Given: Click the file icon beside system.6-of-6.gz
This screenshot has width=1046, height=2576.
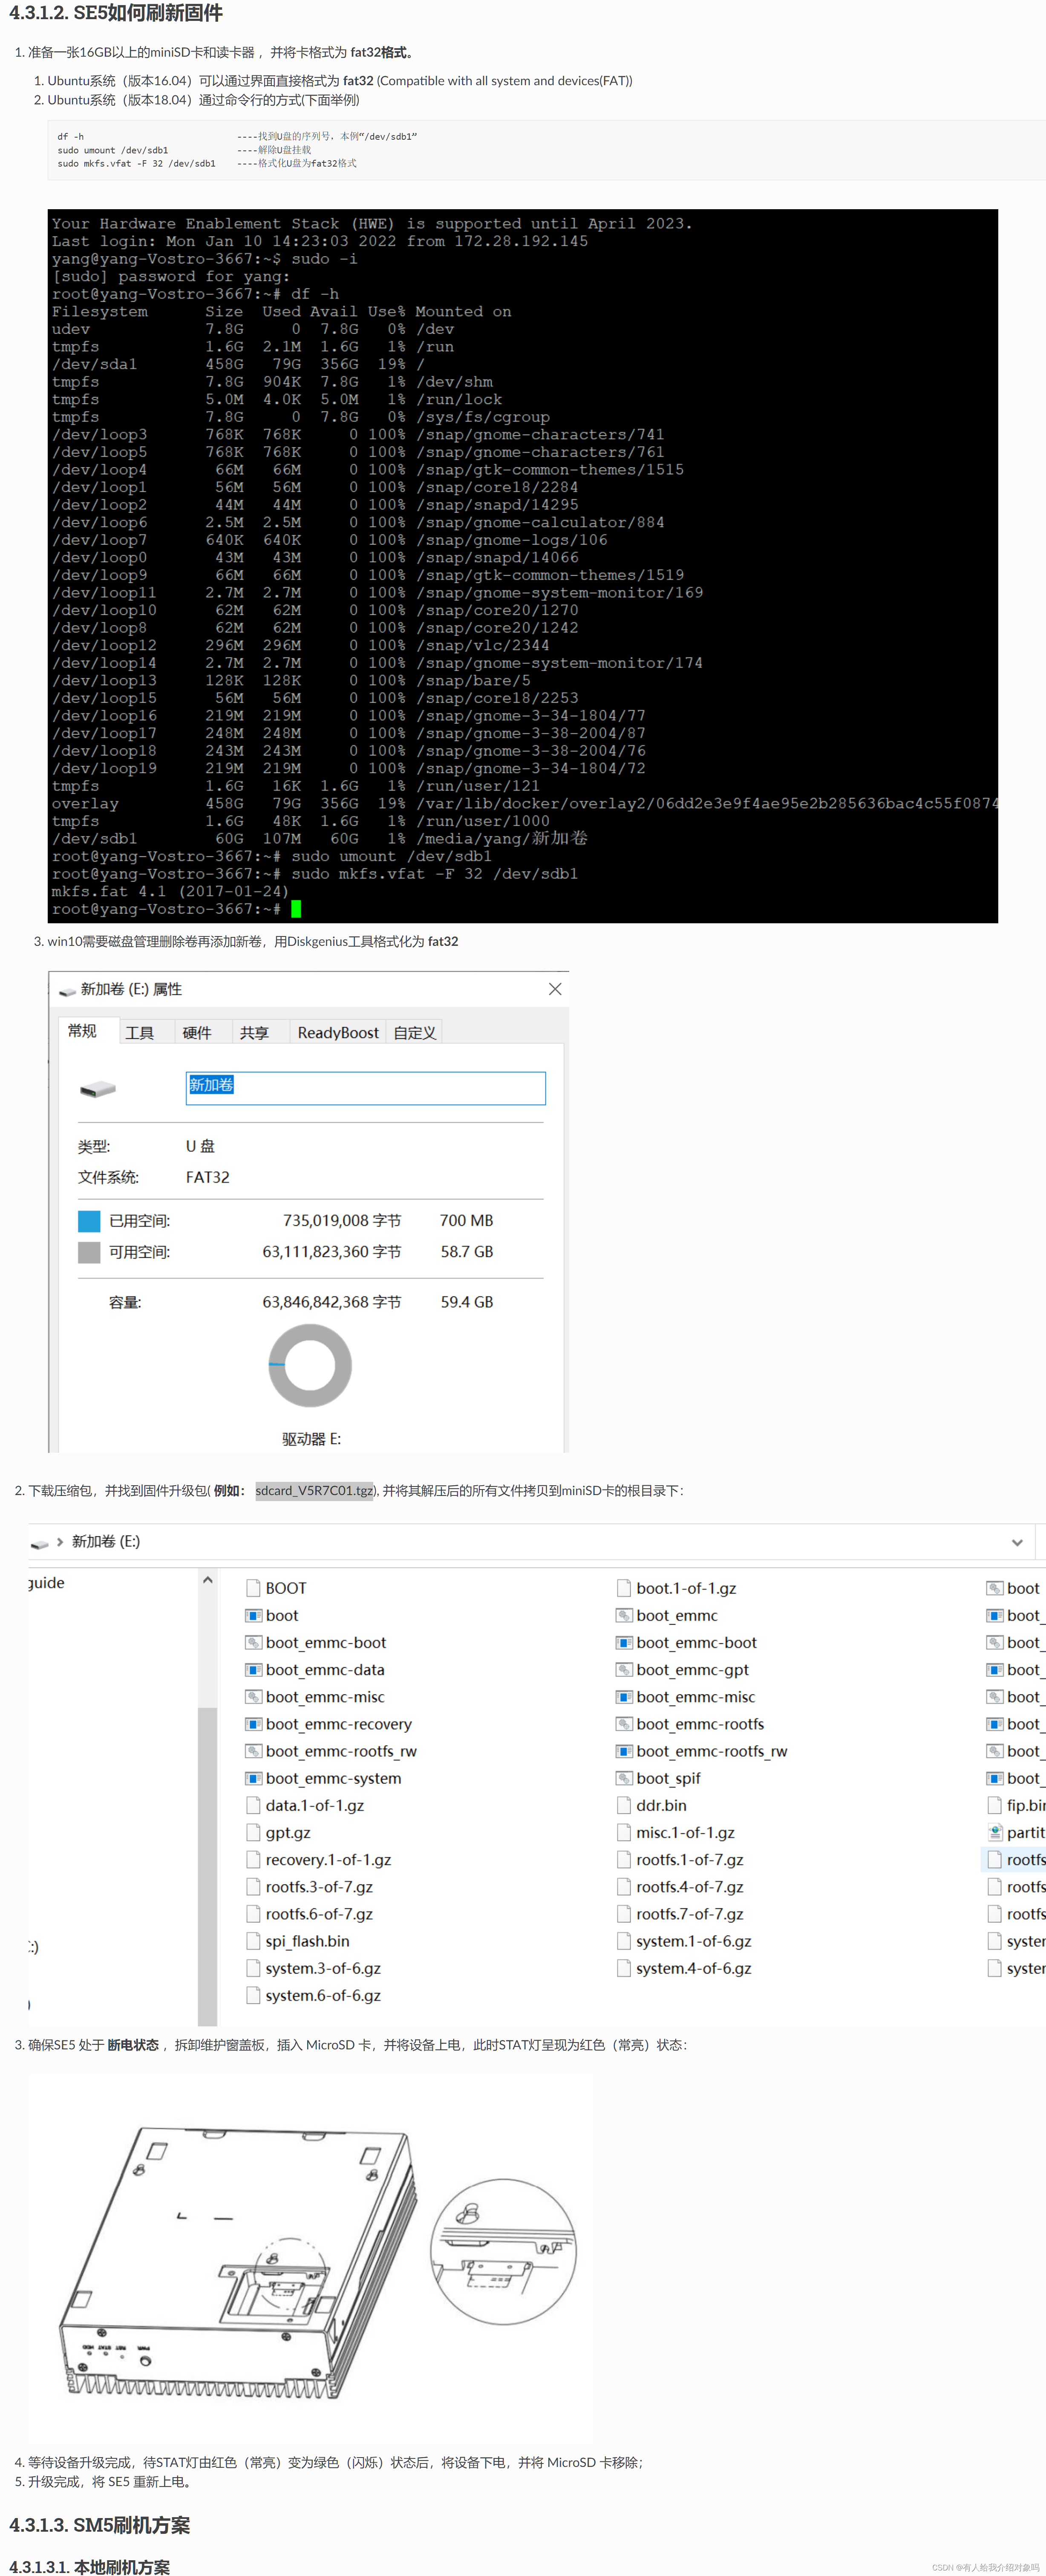Looking at the screenshot, I should tap(253, 1995).
